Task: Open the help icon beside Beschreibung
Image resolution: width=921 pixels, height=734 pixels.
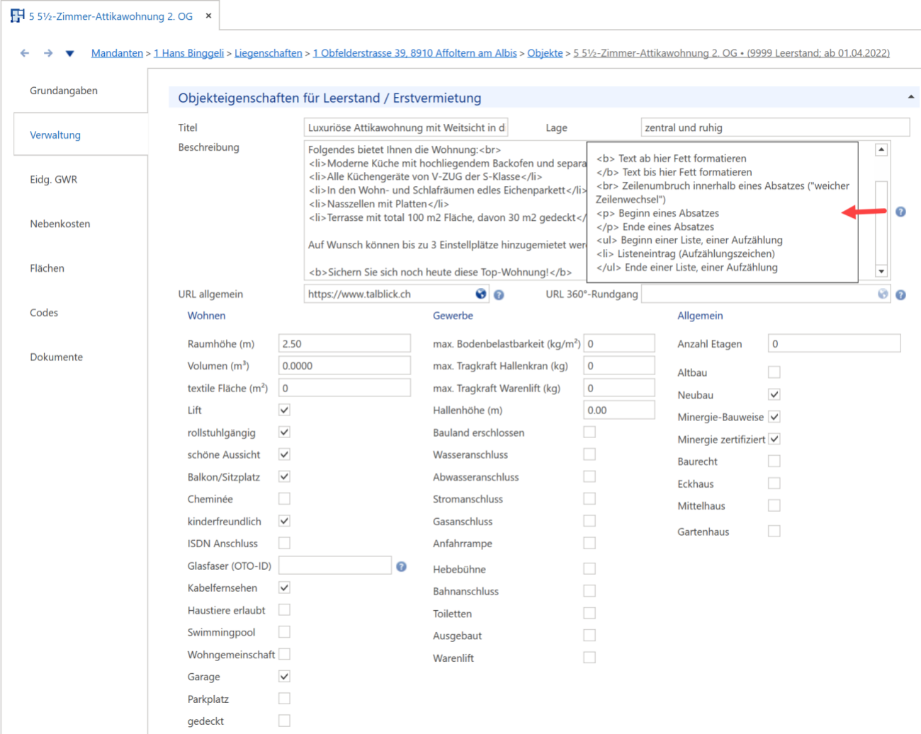Action: click(x=900, y=212)
